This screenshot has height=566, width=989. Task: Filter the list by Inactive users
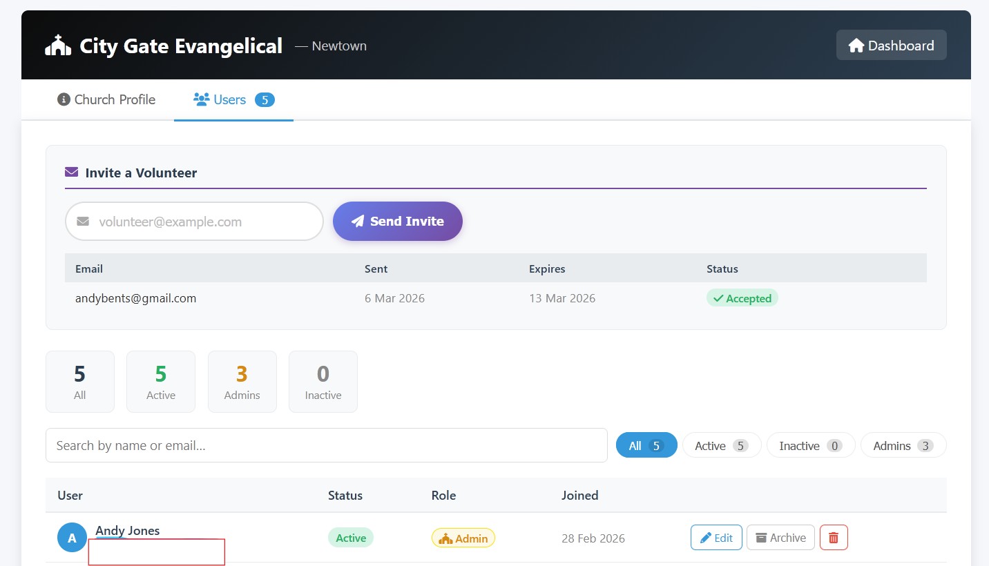[810, 446]
